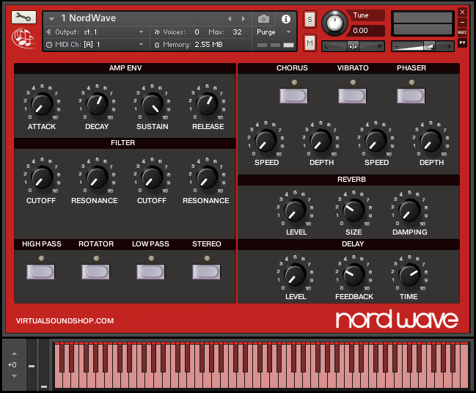Enable the Chorus effect switch
The image size is (476, 393).
tap(293, 95)
